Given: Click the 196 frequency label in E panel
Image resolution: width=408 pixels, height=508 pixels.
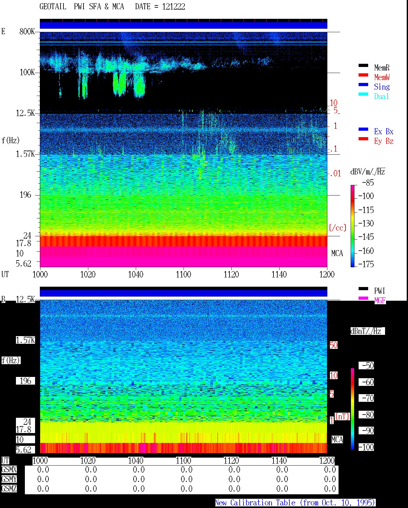Looking at the screenshot, I should 25,195.
